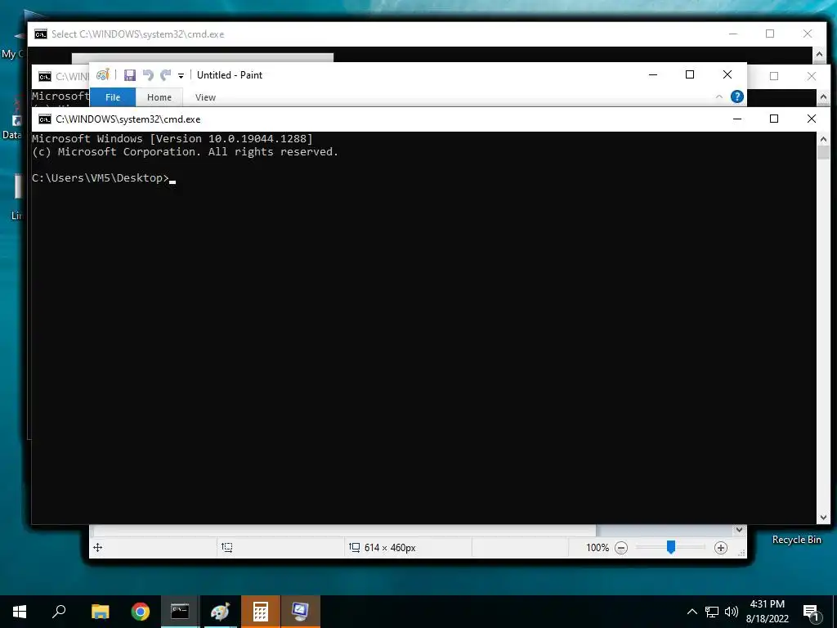Click the Microsoft Windows version line in front cmd
Image resolution: width=837 pixels, height=628 pixels.
(x=172, y=139)
